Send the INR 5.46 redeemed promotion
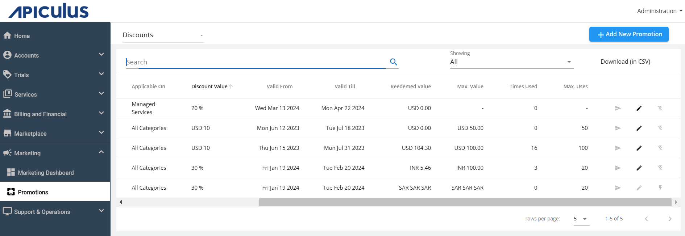Viewport: 685px width, 236px height. [618, 168]
